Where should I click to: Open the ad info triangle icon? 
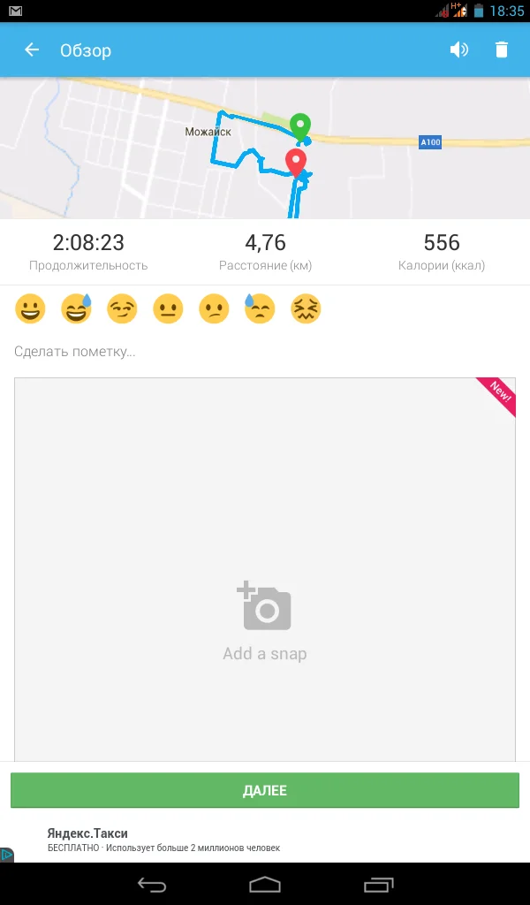[7, 855]
